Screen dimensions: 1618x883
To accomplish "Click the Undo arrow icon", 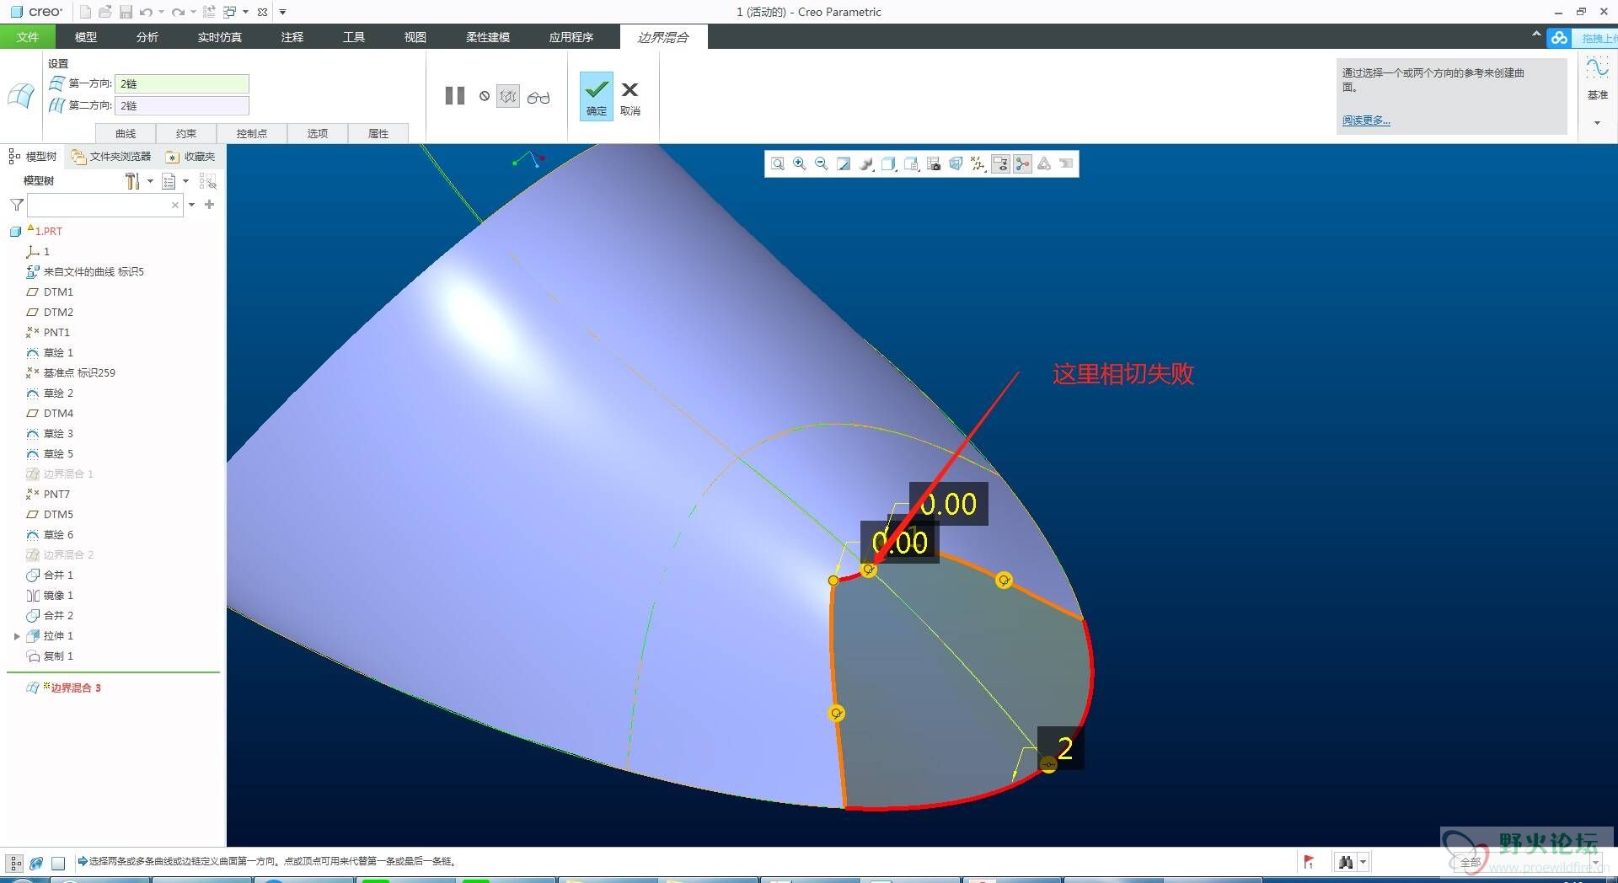I will (146, 12).
